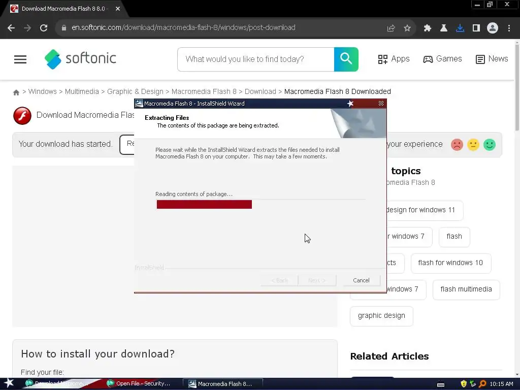
Task: Click the taskbar clock 10:15 AM
Action: coord(501,384)
